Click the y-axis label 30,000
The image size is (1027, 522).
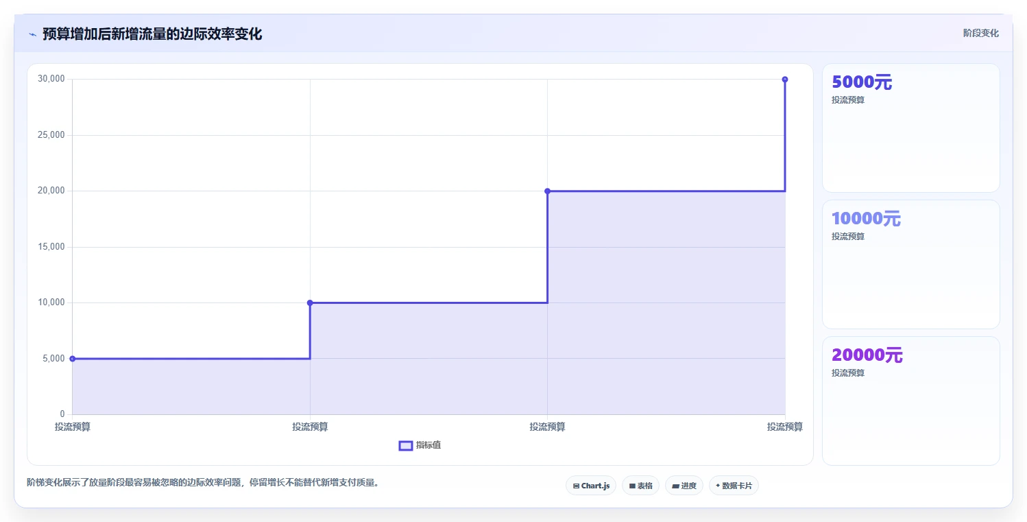point(51,79)
